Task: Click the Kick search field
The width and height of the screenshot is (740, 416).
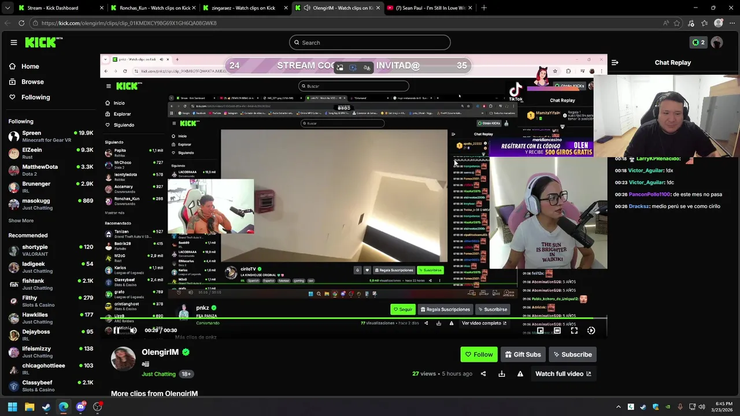Action: point(370,42)
